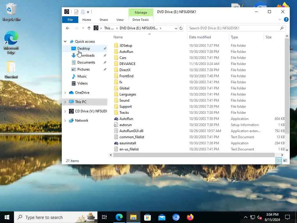This screenshot has width=297, height=223.
Task: Open Documents in the navigation pane
Action: click(86, 62)
